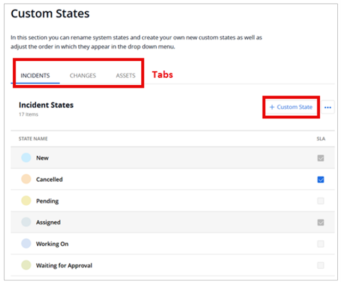
Task: Click the green Waiting for Approval circle
Action: coord(26,265)
